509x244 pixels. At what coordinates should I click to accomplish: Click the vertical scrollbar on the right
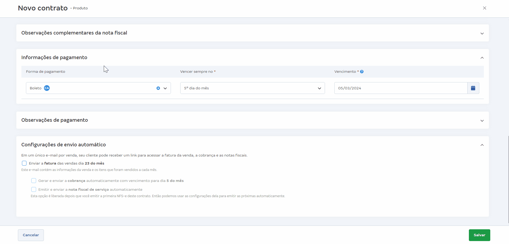(508, 179)
